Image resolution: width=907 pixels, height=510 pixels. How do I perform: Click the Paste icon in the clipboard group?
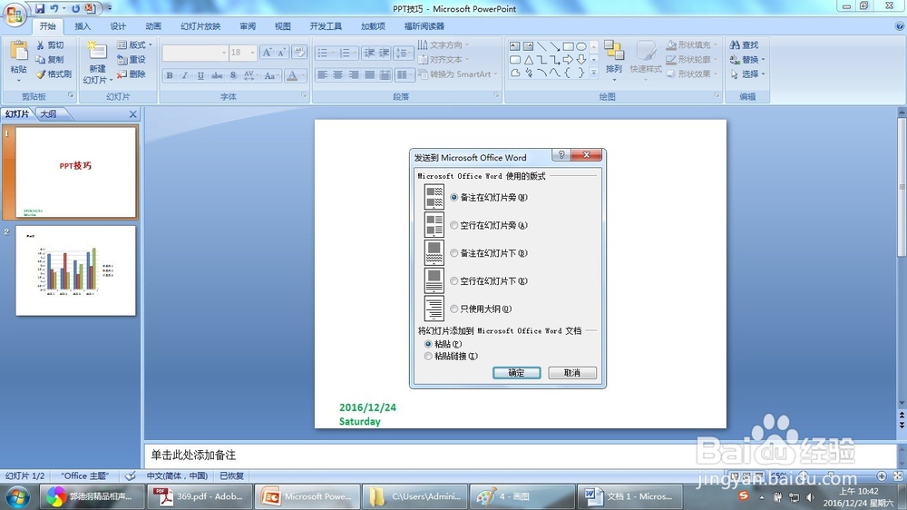coord(18,52)
